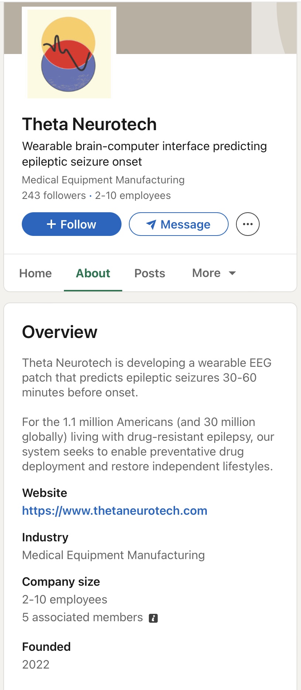Select the About tab

tap(93, 273)
